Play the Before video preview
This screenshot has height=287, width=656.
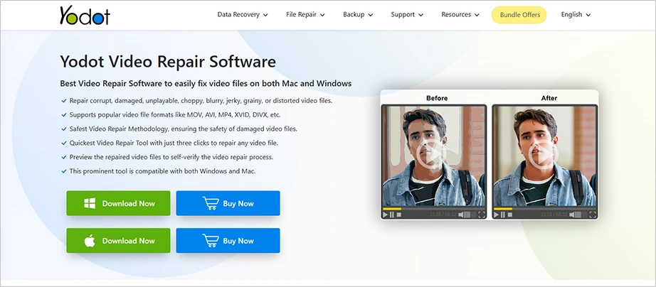(433, 155)
